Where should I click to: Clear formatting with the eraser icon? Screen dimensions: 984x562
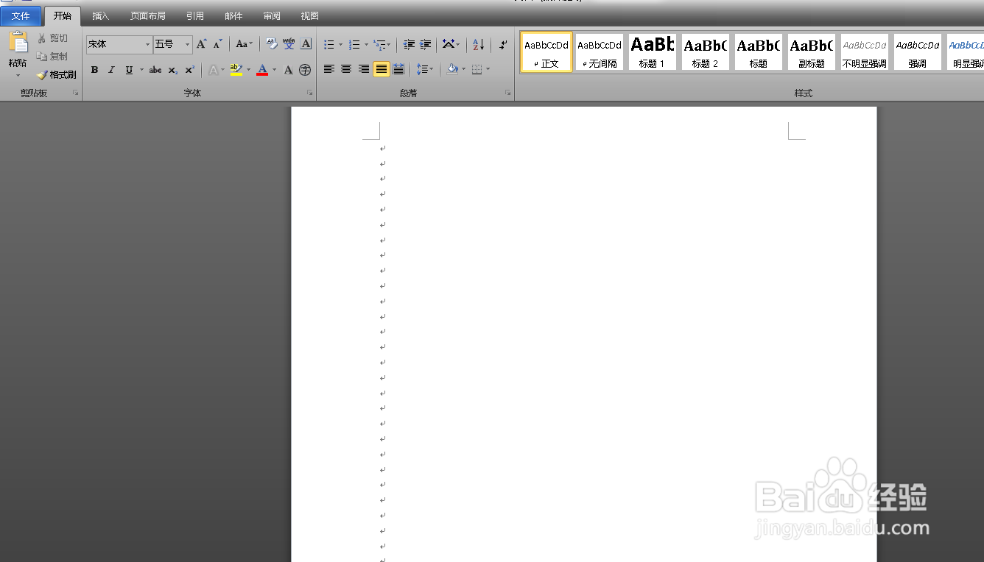tap(271, 44)
